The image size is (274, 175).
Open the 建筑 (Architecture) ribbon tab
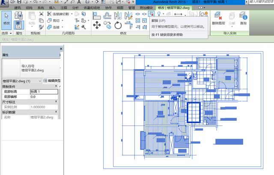click(17, 8)
